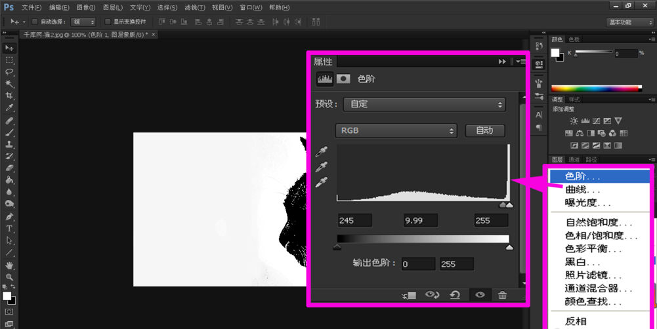Viewport: 657px width, 329px height.
Task: Select the Lasso tool in the toolbox
Action: coord(9,72)
